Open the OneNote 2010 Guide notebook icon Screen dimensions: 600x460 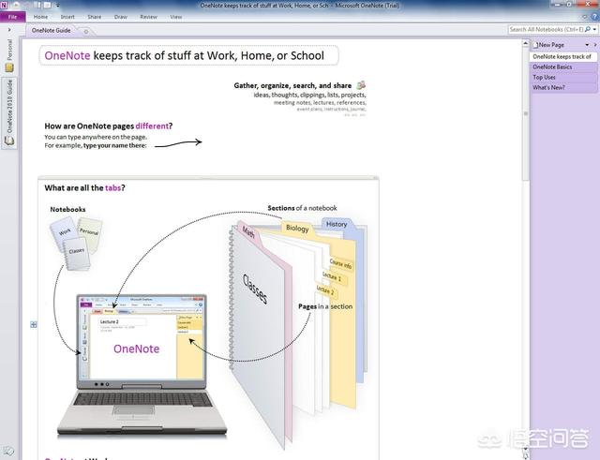9,141
